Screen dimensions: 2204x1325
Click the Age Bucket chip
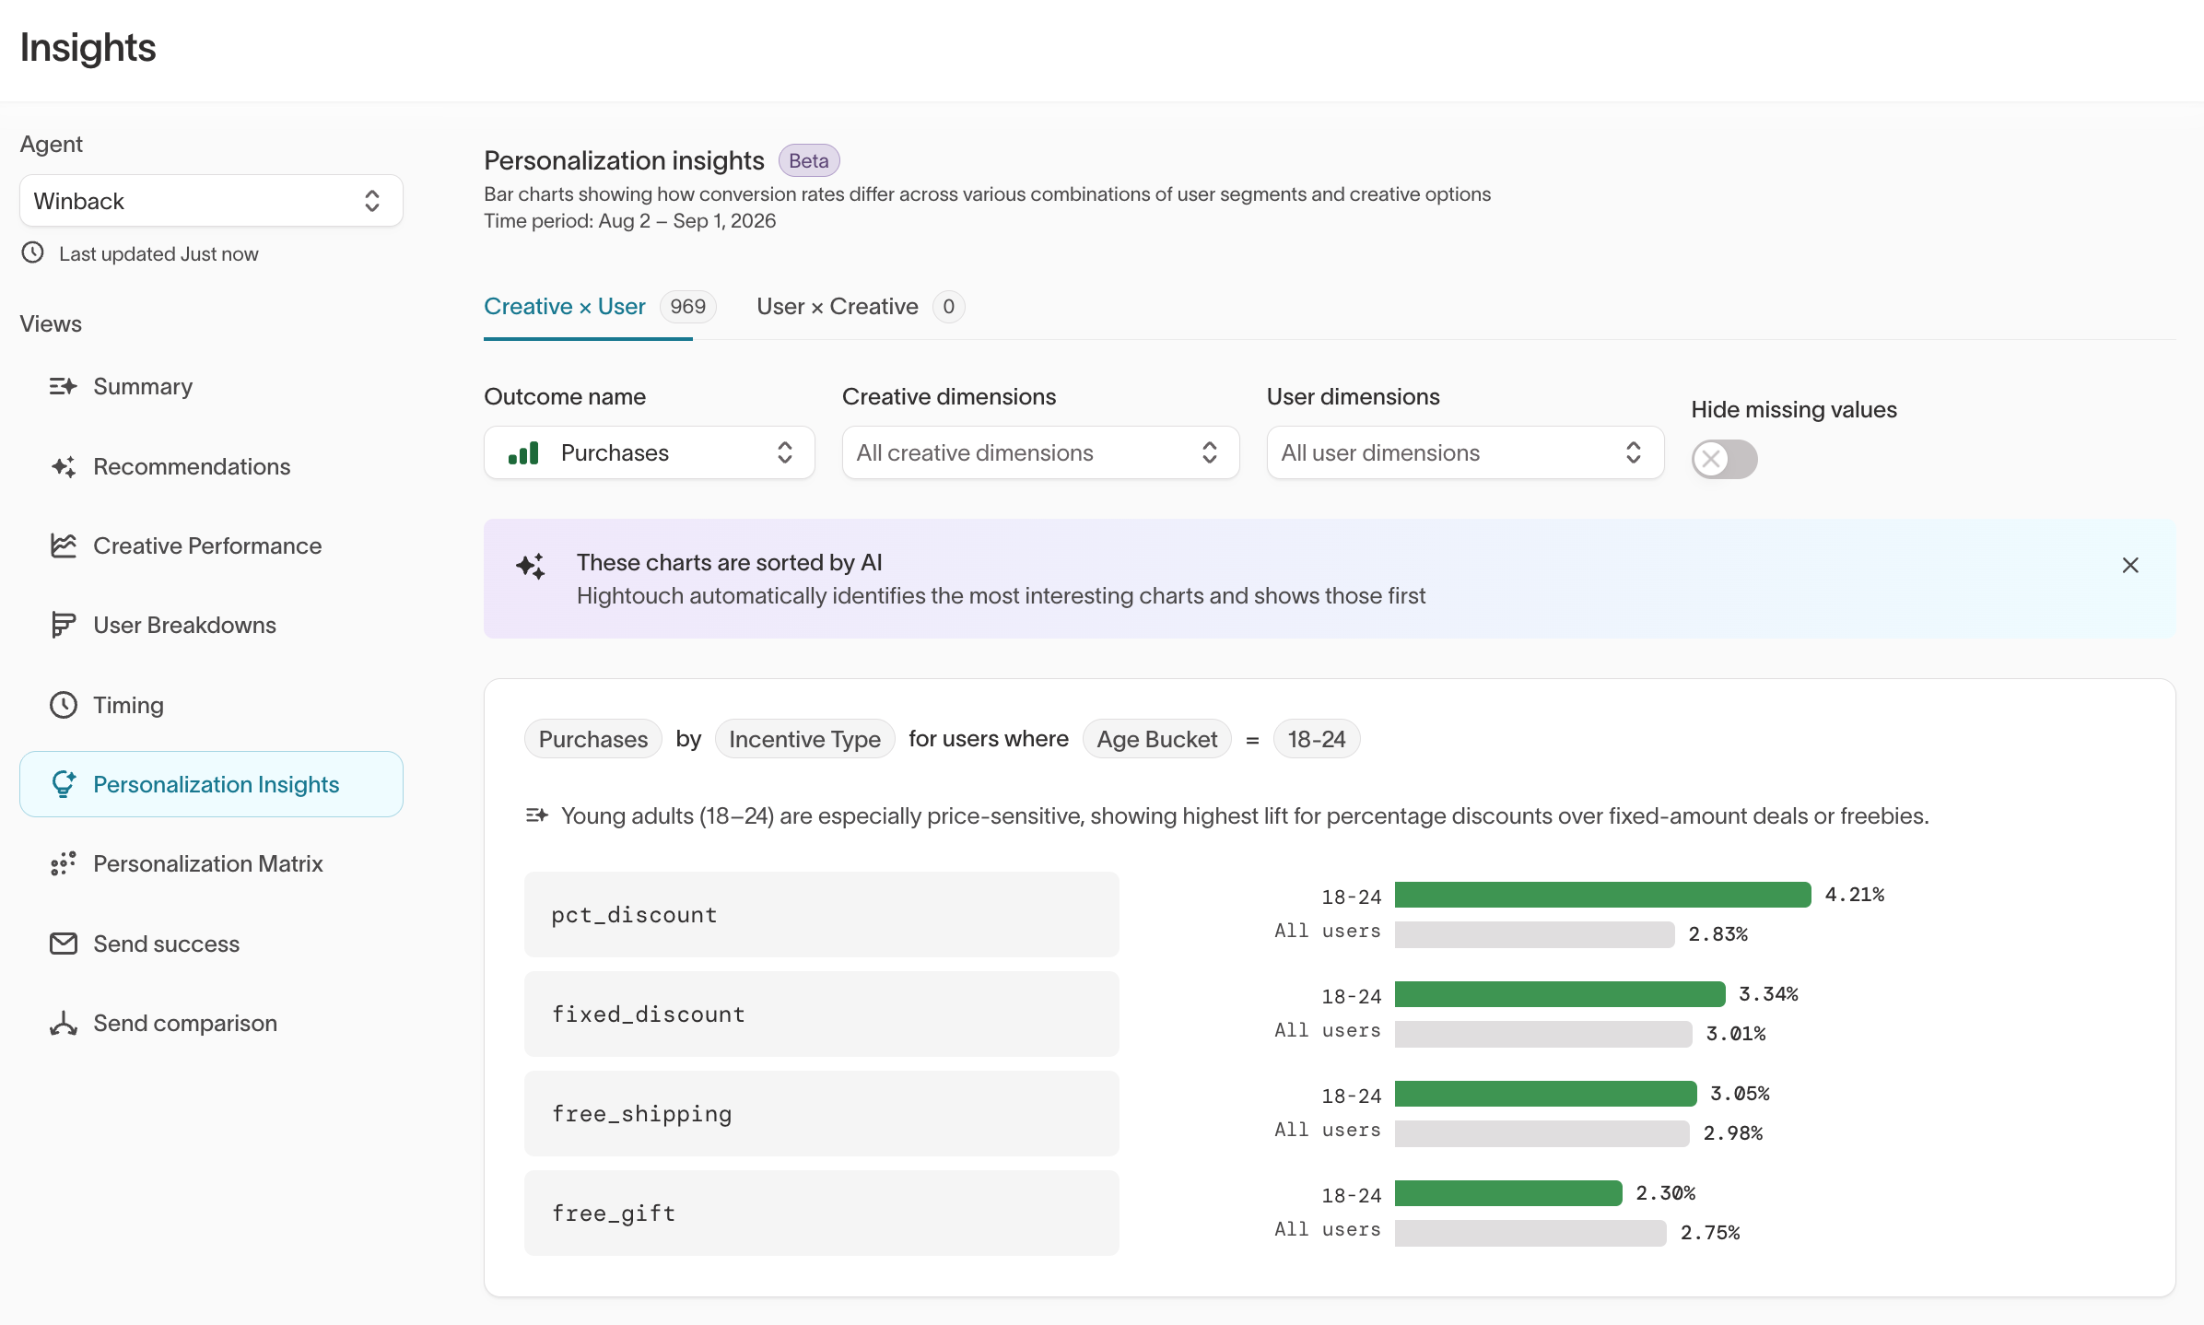1156,739
